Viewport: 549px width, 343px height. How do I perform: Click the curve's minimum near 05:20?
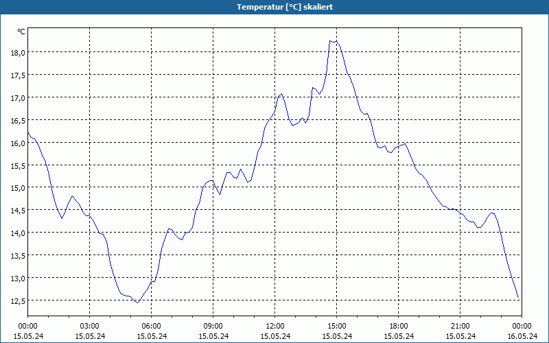(138, 303)
